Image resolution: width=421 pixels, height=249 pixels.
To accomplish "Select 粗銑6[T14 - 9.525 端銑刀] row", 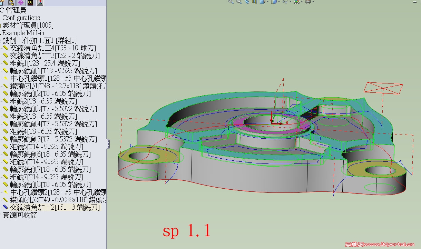I will tap(47, 162).
